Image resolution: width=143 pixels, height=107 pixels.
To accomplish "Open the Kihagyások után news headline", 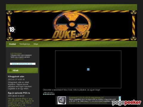I will tap(16, 76).
